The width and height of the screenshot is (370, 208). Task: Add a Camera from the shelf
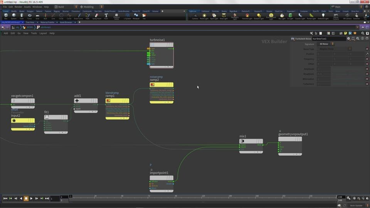(x=195, y=16)
